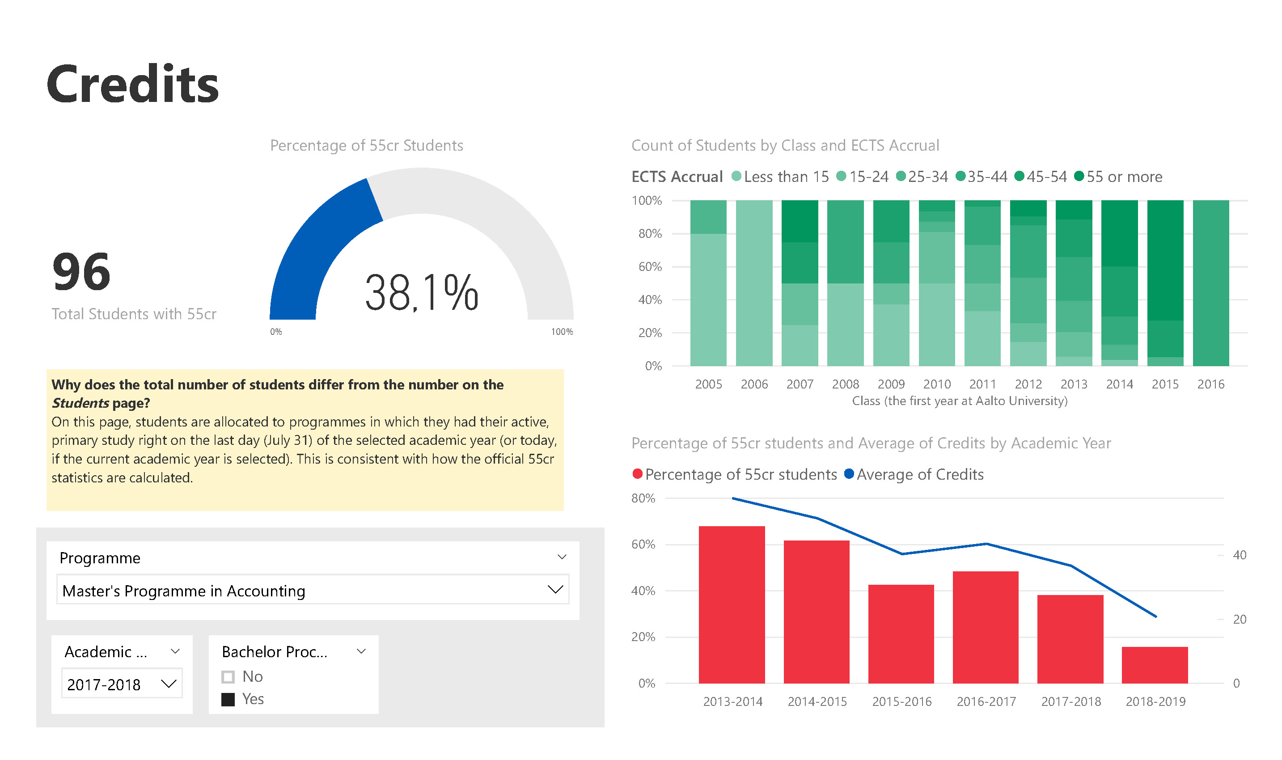Uncheck the 'Yes' Bachelor Proc checkbox

[x=228, y=700]
